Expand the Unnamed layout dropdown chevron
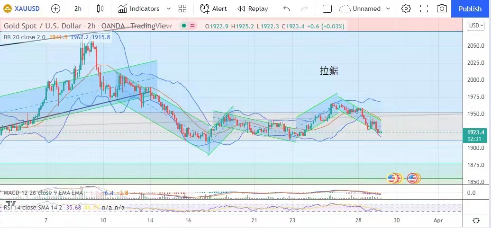Image resolution: width=491 pixels, height=228 pixels. coord(389,9)
